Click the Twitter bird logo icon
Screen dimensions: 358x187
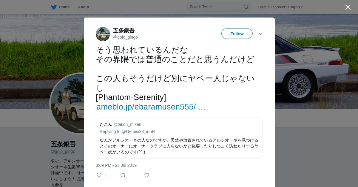pos(54,7)
